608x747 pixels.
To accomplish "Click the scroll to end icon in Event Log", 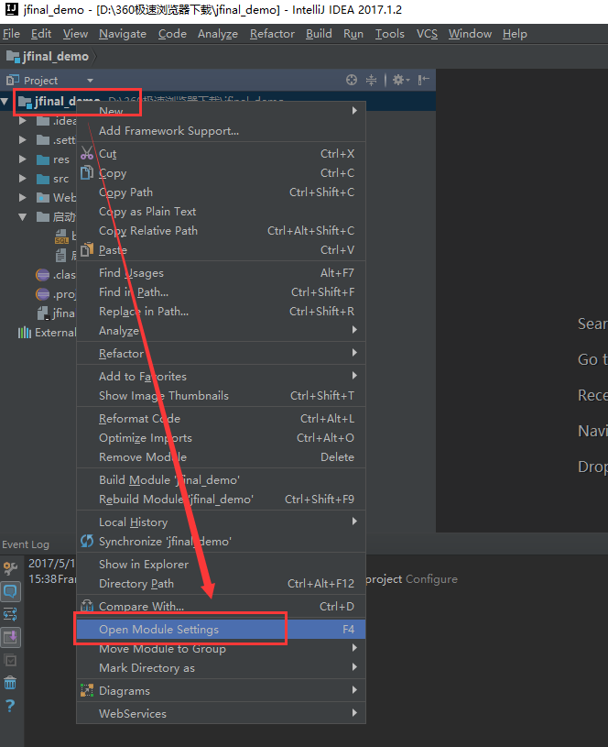I will [10, 637].
